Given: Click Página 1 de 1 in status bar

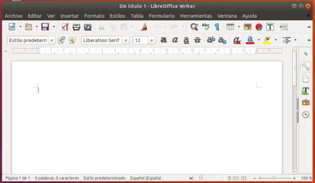Looking at the screenshot, I should pos(18,178).
